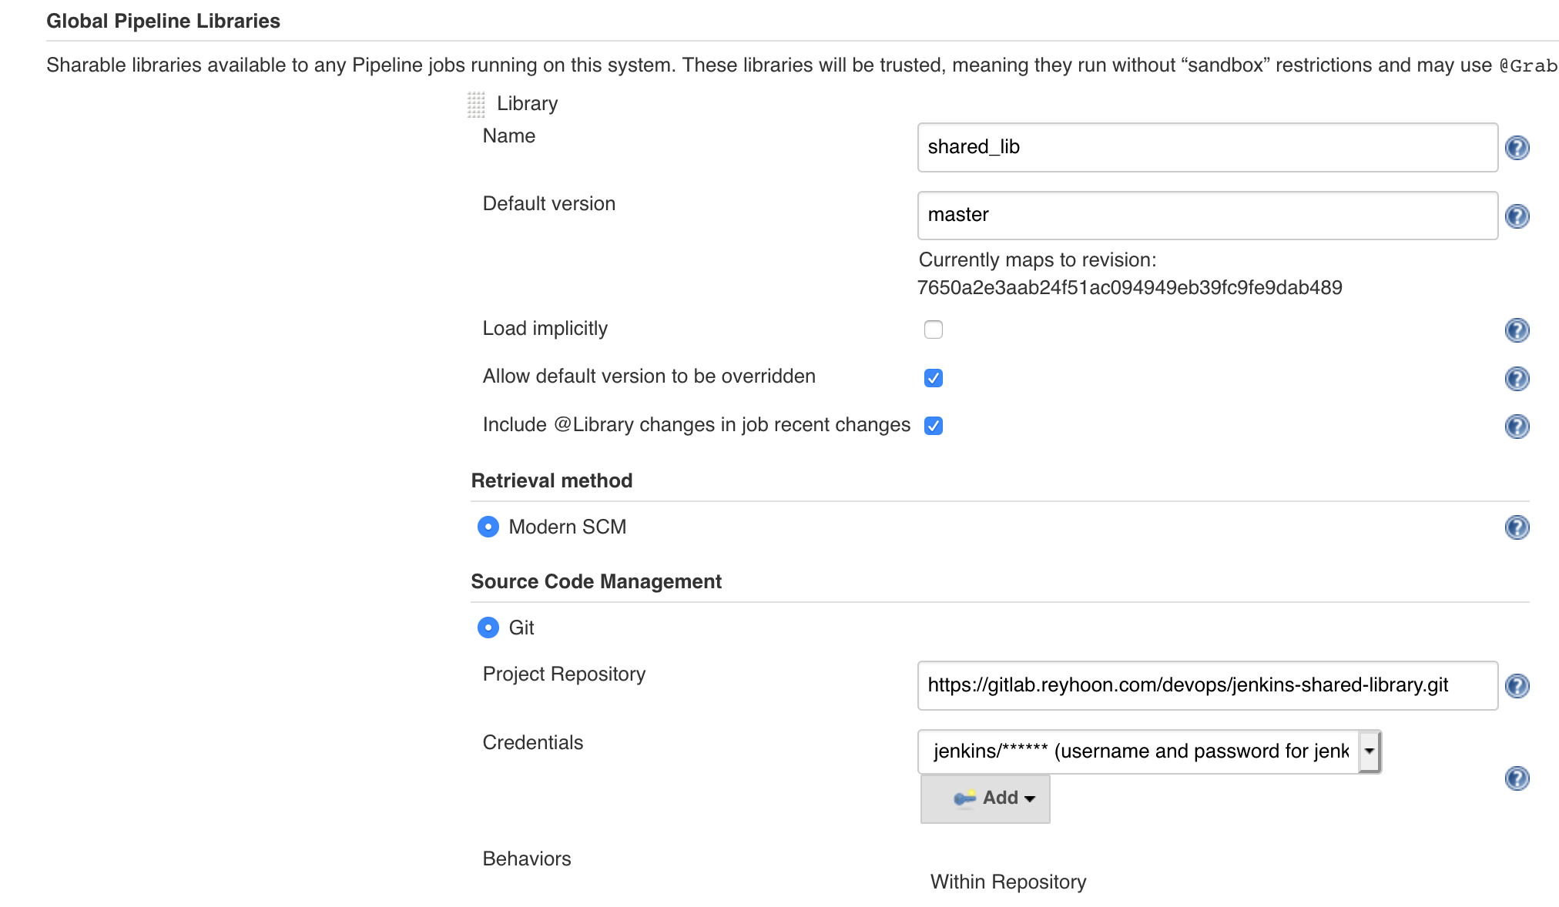Open help for Project Repository field

(1517, 686)
